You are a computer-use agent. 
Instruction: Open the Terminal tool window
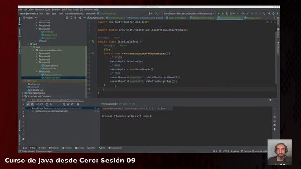tap(67, 148)
